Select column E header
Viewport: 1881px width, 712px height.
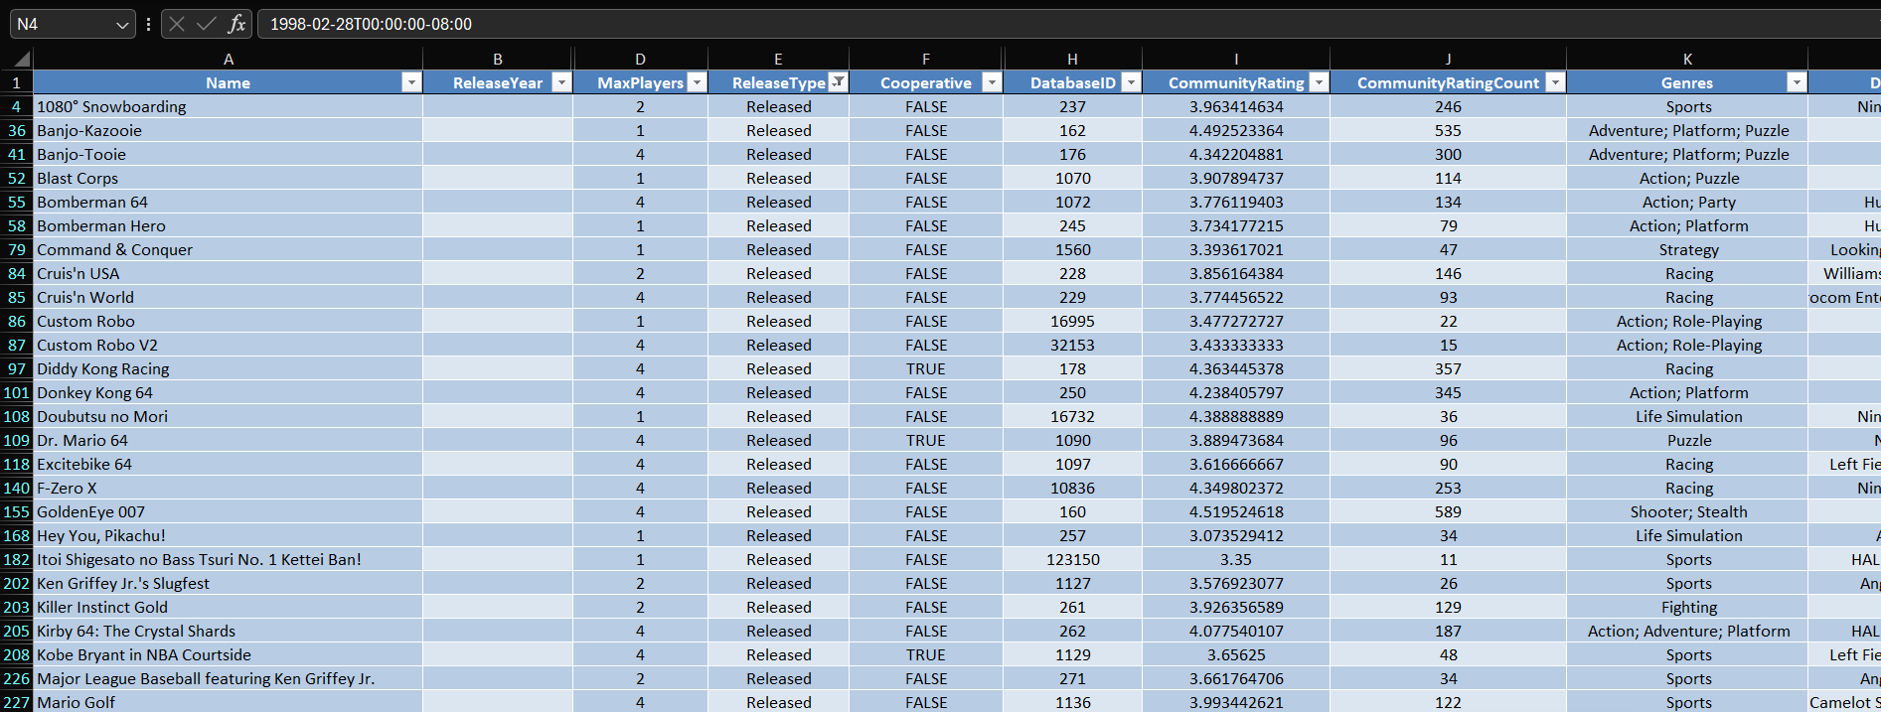(778, 60)
